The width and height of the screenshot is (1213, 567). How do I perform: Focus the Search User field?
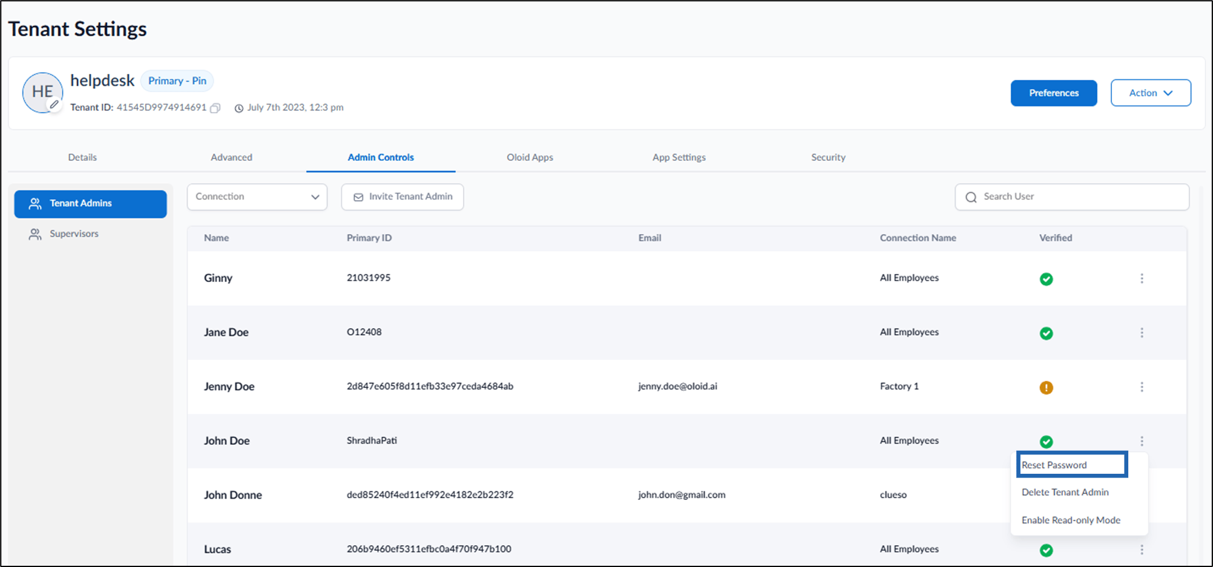coord(1072,197)
